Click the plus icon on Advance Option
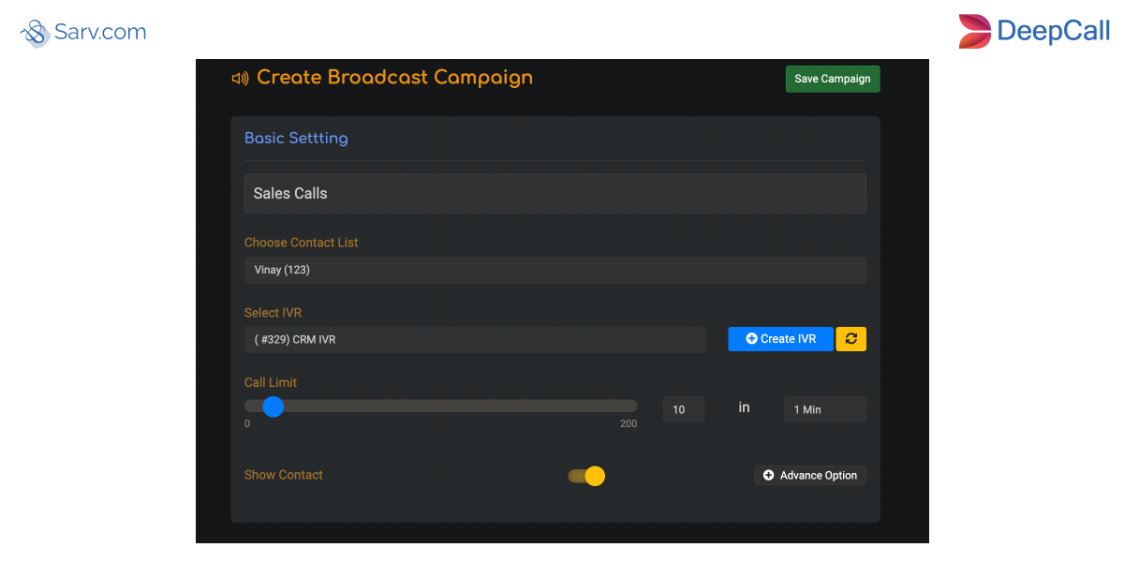Viewport: 1124px width, 562px height. 769,475
